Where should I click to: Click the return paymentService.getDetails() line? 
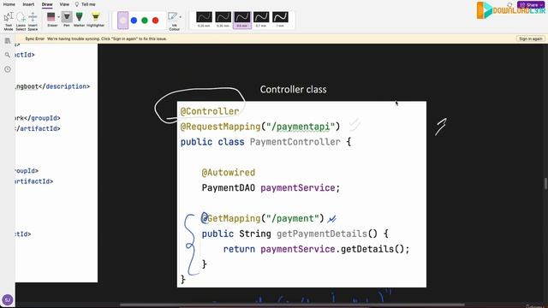(x=316, y=249)
